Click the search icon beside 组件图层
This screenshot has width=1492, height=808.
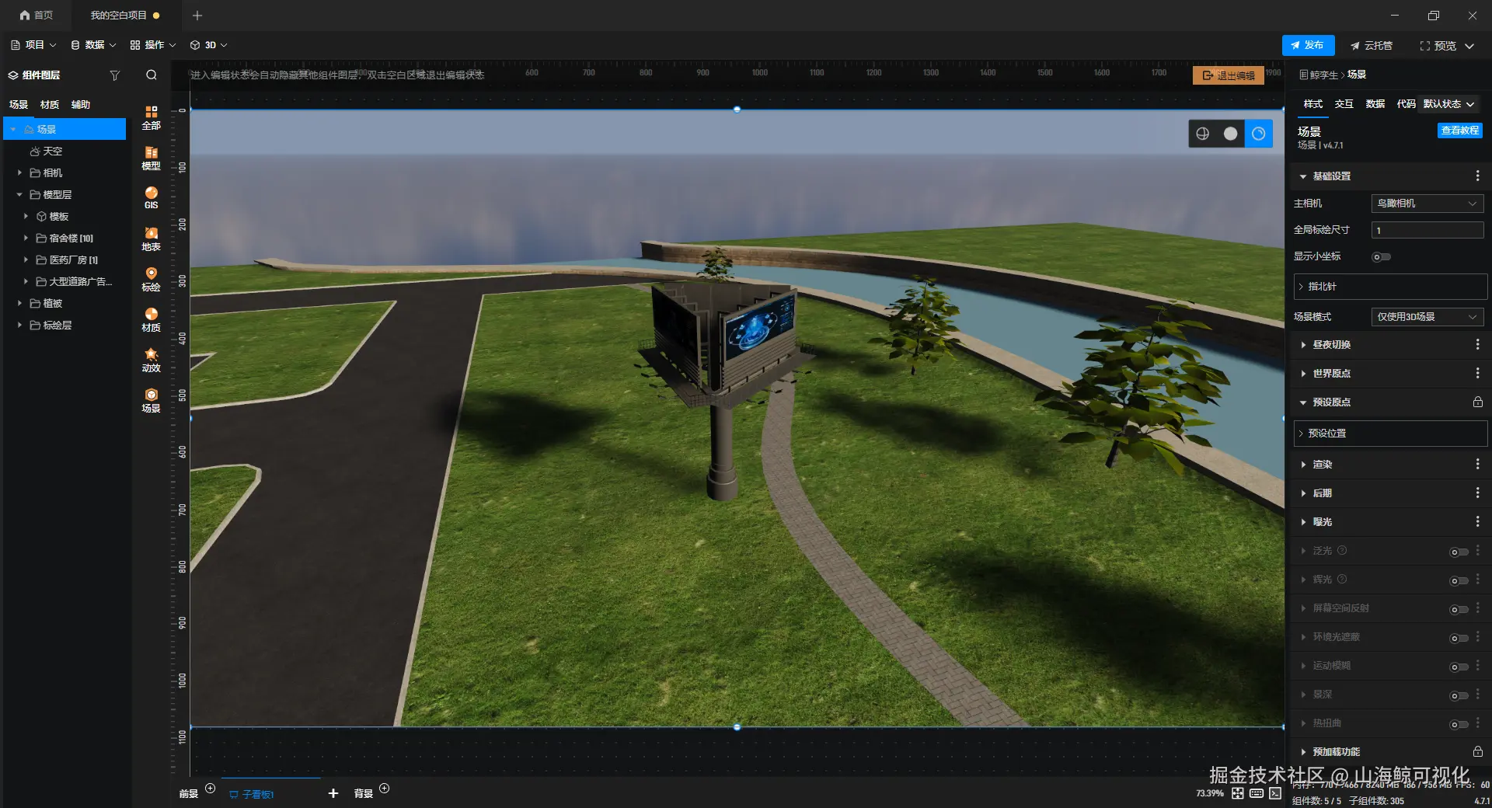tap(152, 75)
